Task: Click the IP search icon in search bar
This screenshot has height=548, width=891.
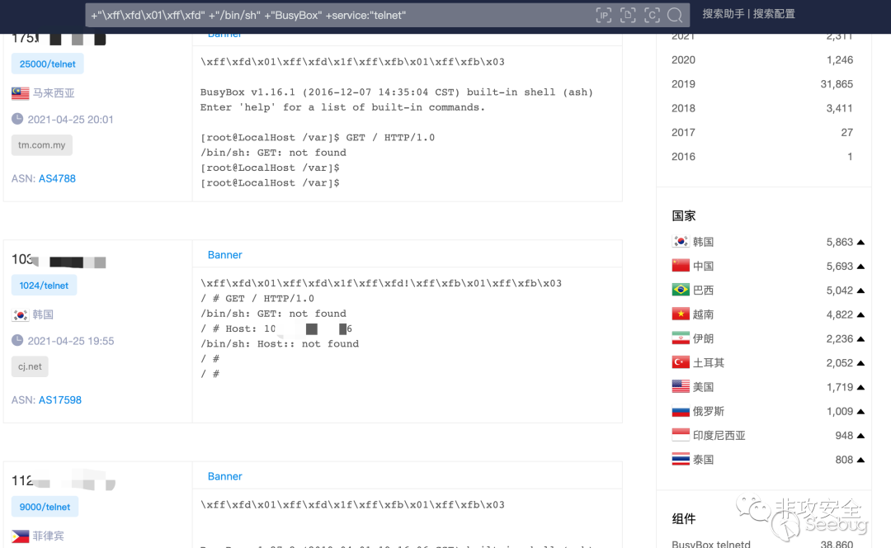Action: click(x=603, y=16)
